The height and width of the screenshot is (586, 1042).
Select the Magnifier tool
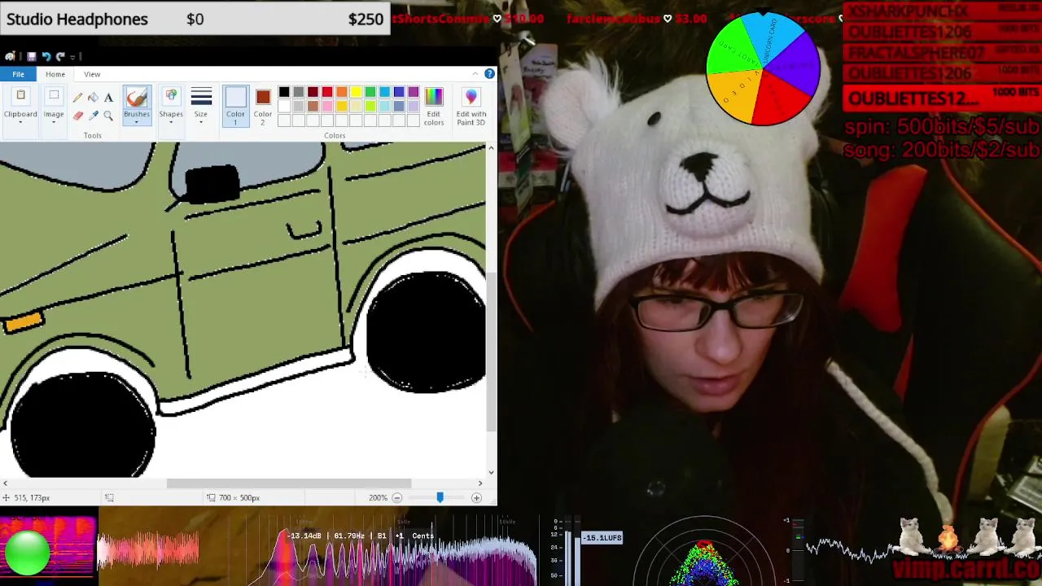coord(107,116)
